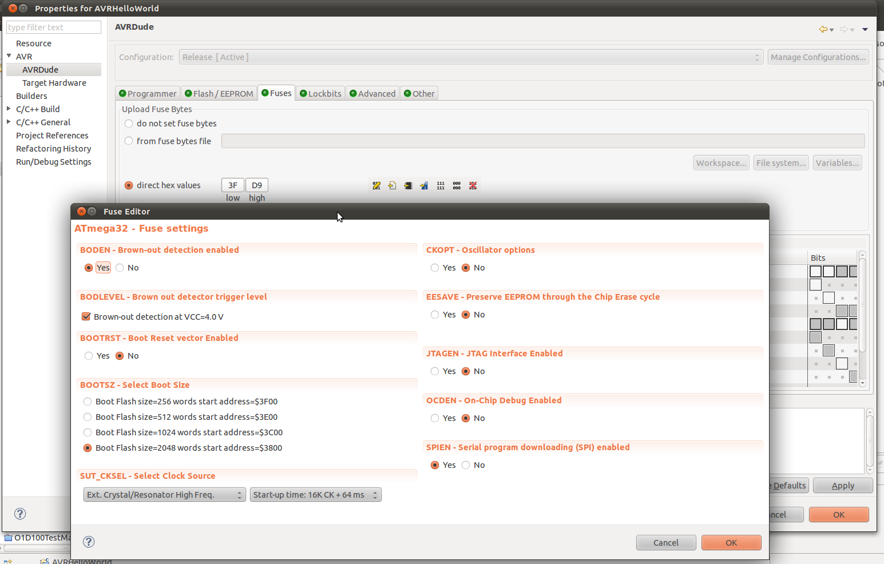Image resolution: width=884 pixels, height=564 pixels.
Task: Click the Bits column header
Action: click(x=833, y=258)
